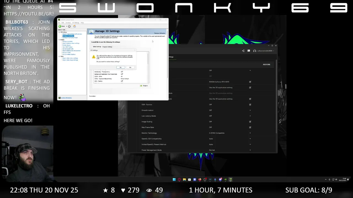Select View HDCP status

pos(67,47)
